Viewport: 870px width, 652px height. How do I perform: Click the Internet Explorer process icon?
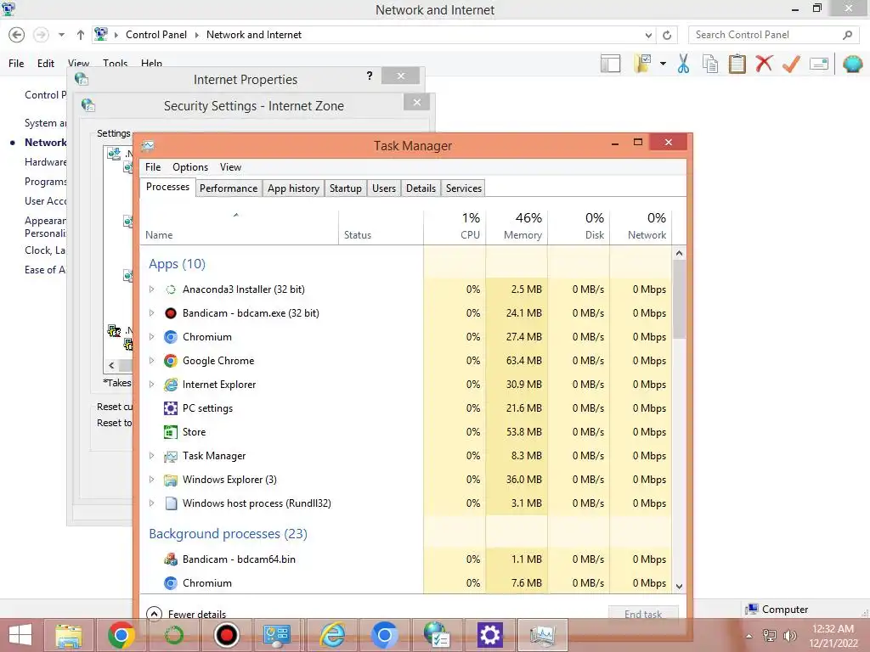pyautogui.click(x=171, y=385)
